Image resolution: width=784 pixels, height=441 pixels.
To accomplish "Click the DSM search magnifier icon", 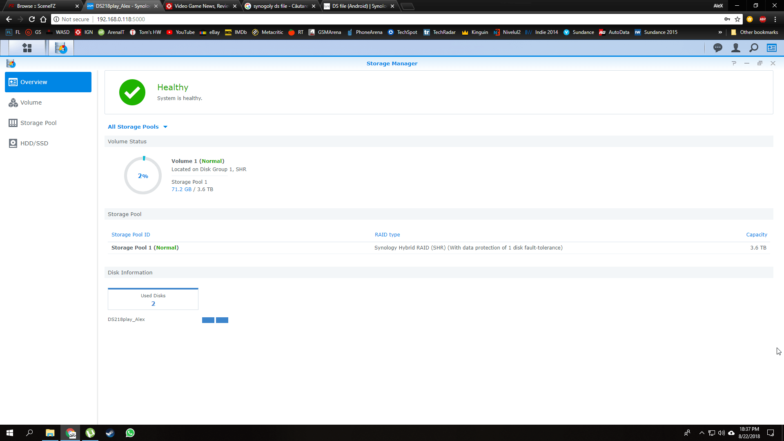I will point(753,48).
